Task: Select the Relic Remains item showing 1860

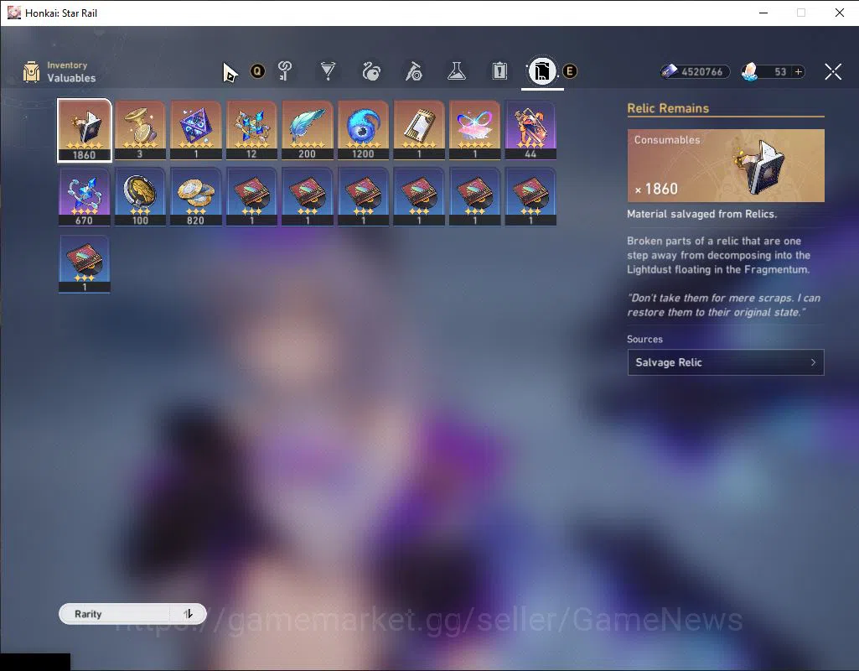Action: pyautogui.click(x=85, y=131)
